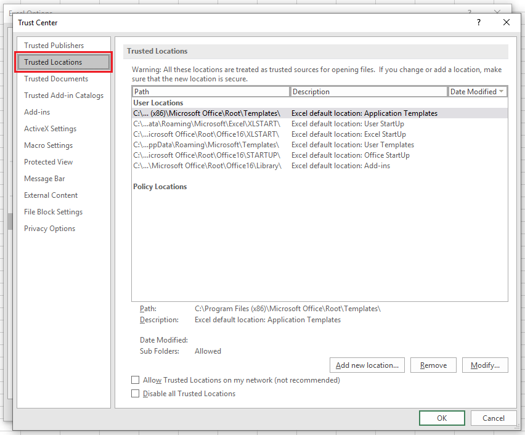525x435 pixels.
Task: Click Add new location button
Action: (x=367, y=365)
